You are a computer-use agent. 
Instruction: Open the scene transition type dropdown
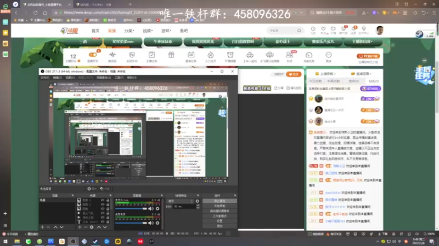point(181,201)
